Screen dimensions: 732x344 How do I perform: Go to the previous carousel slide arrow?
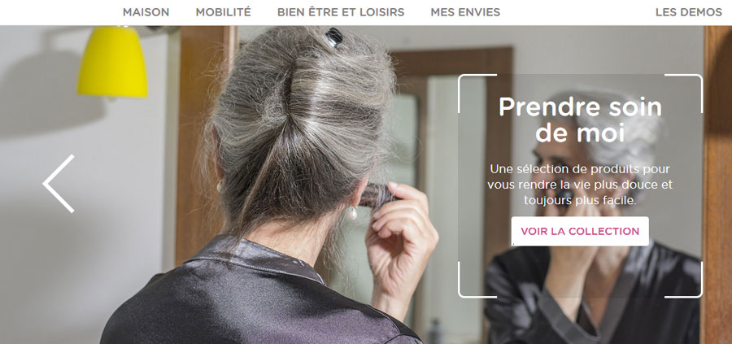click(x=59, y=184)
